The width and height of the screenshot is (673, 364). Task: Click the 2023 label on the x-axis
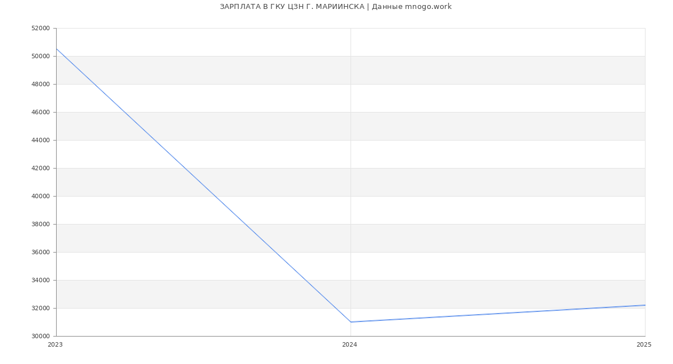pos(55,345)
